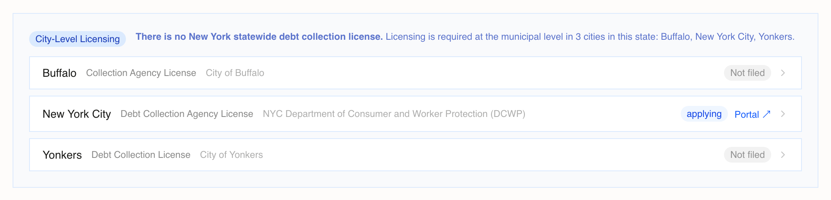831x200 pixels.
Task: Select the Debt Collection License label
Action: coord(141,155)
